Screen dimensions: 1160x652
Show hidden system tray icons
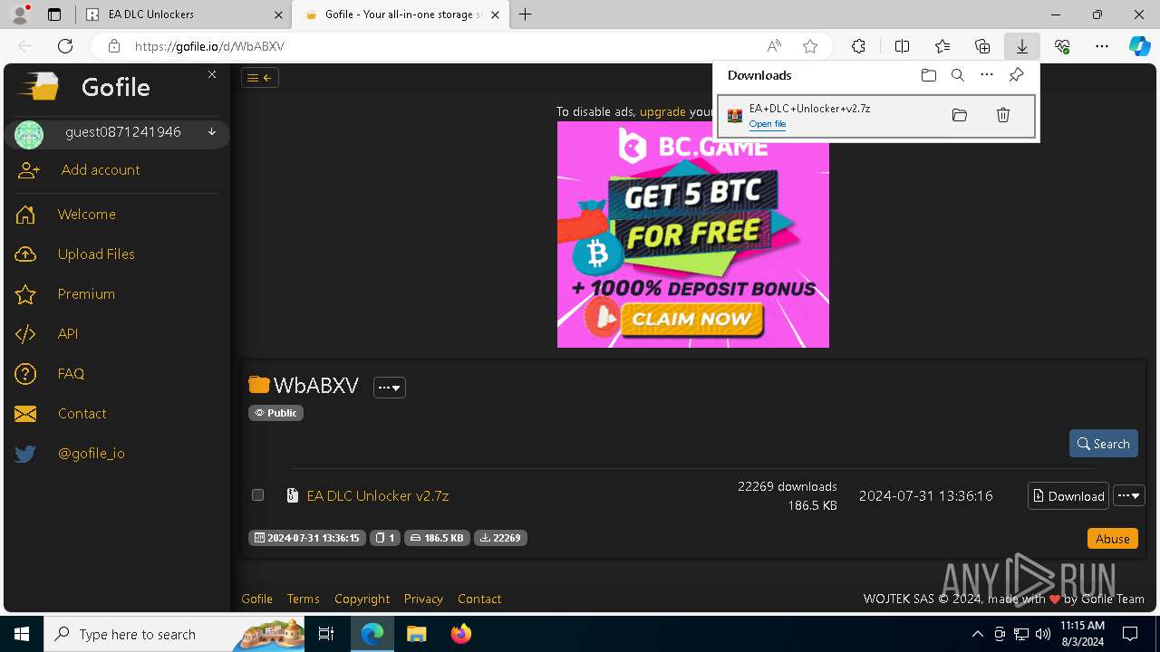pos(977,634)
